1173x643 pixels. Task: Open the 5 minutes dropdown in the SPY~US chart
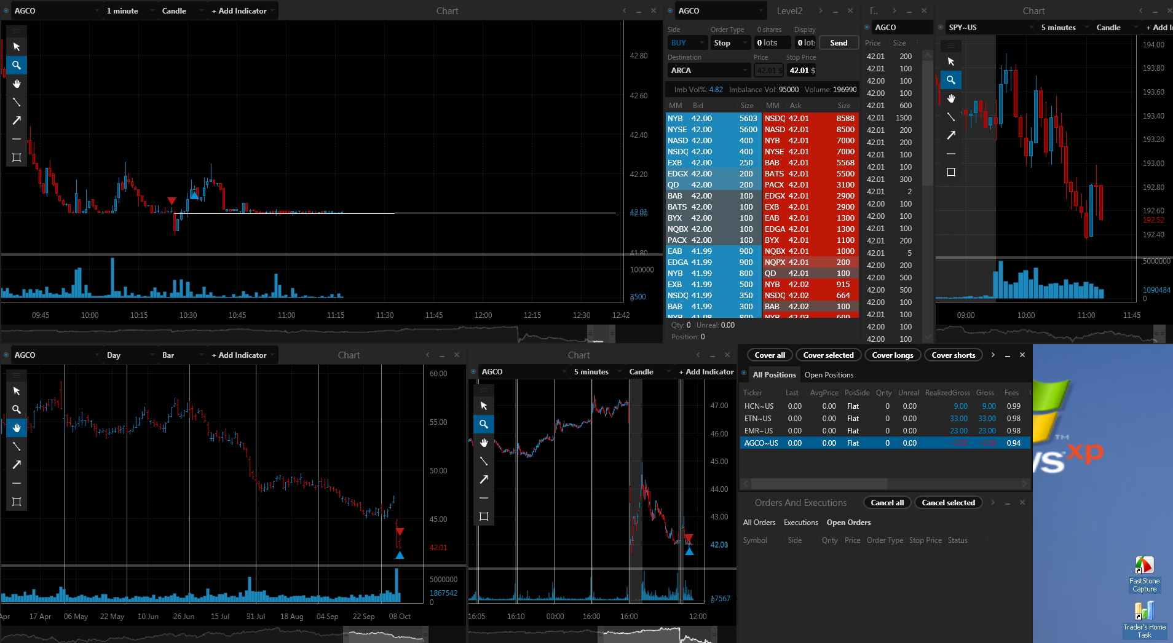click(x=1064, y=28)
